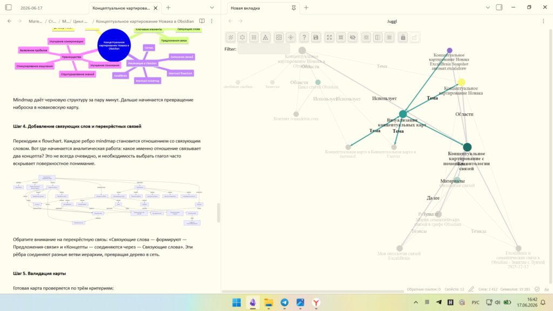The image size is (553, 311).
Task: Add a new tab next to Новая вкладка
Action: click(x=306, y=8)
